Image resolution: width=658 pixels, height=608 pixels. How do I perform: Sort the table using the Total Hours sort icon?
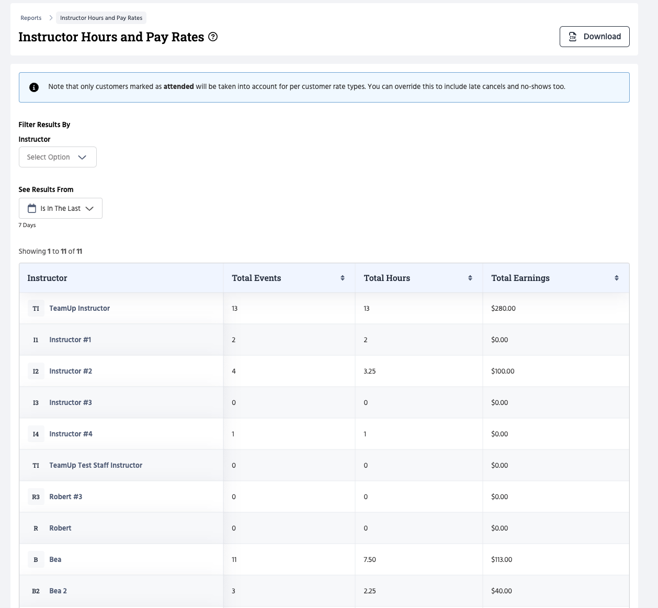click(x=470, y=278)
